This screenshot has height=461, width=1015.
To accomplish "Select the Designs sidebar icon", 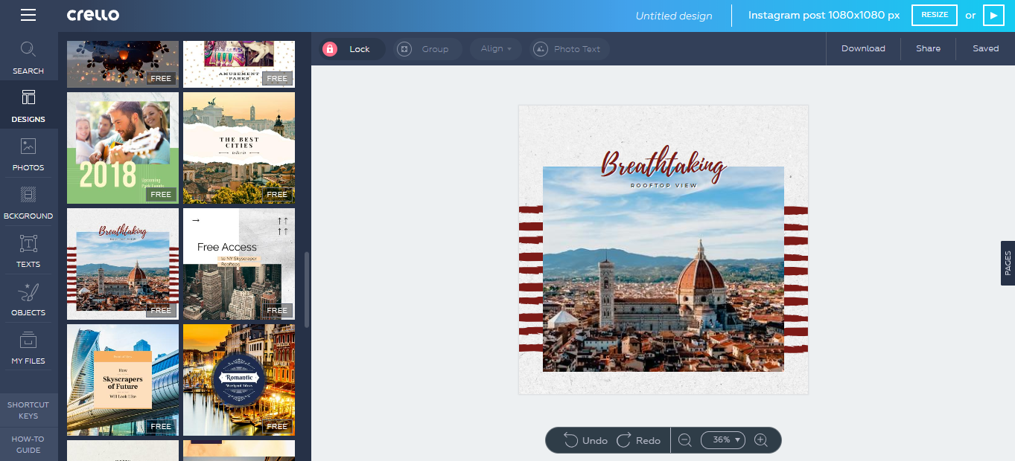I will [29, 106].
